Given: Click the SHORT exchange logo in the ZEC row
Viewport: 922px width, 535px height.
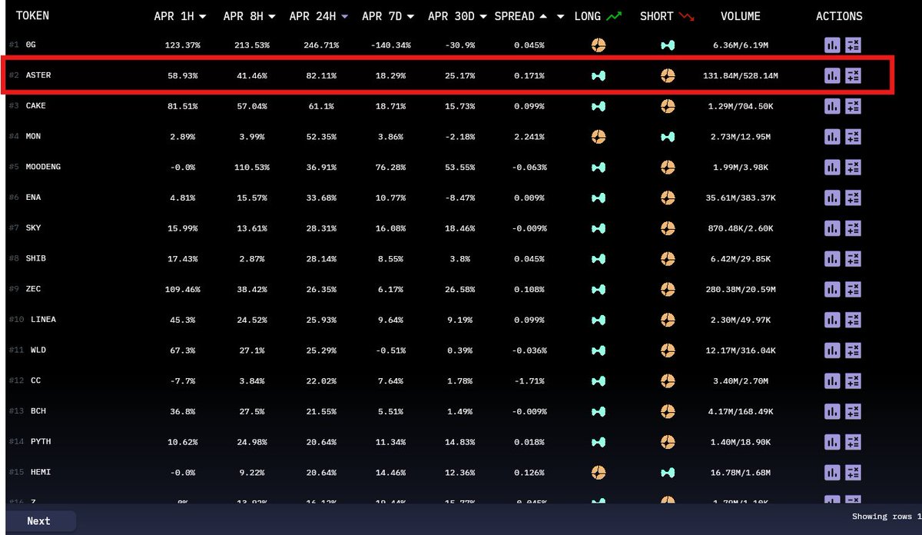Looking at the screenshot, I should tap(668, 289).
